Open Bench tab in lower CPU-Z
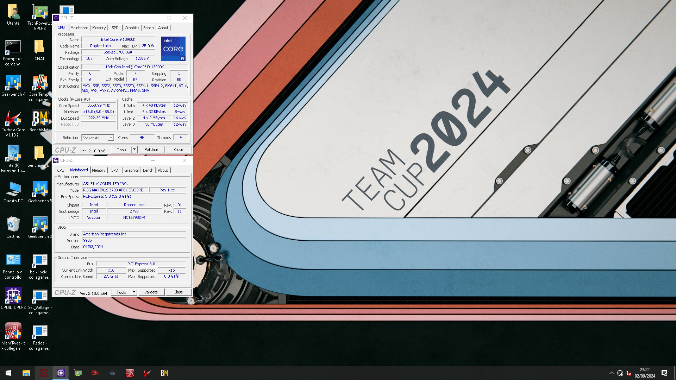676x380 pixels. pos(148,170)
